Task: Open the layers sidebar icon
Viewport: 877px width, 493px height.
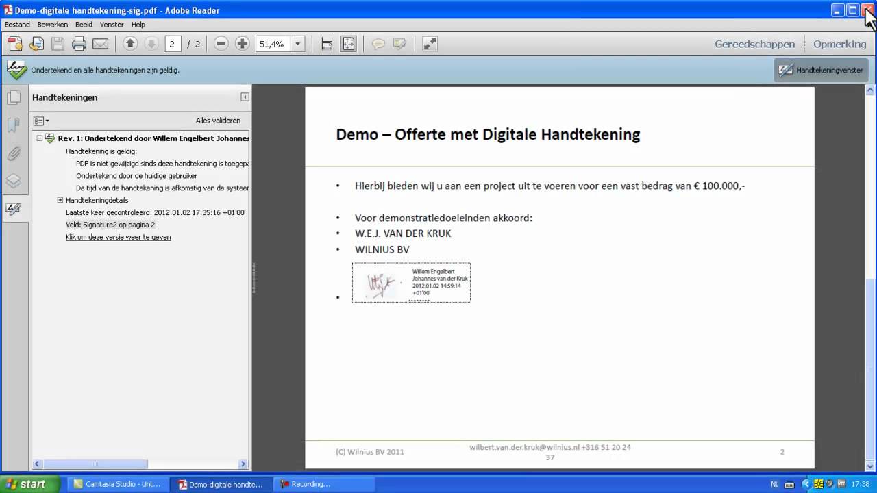Action: pyautogui.click(x=14, y=181)
